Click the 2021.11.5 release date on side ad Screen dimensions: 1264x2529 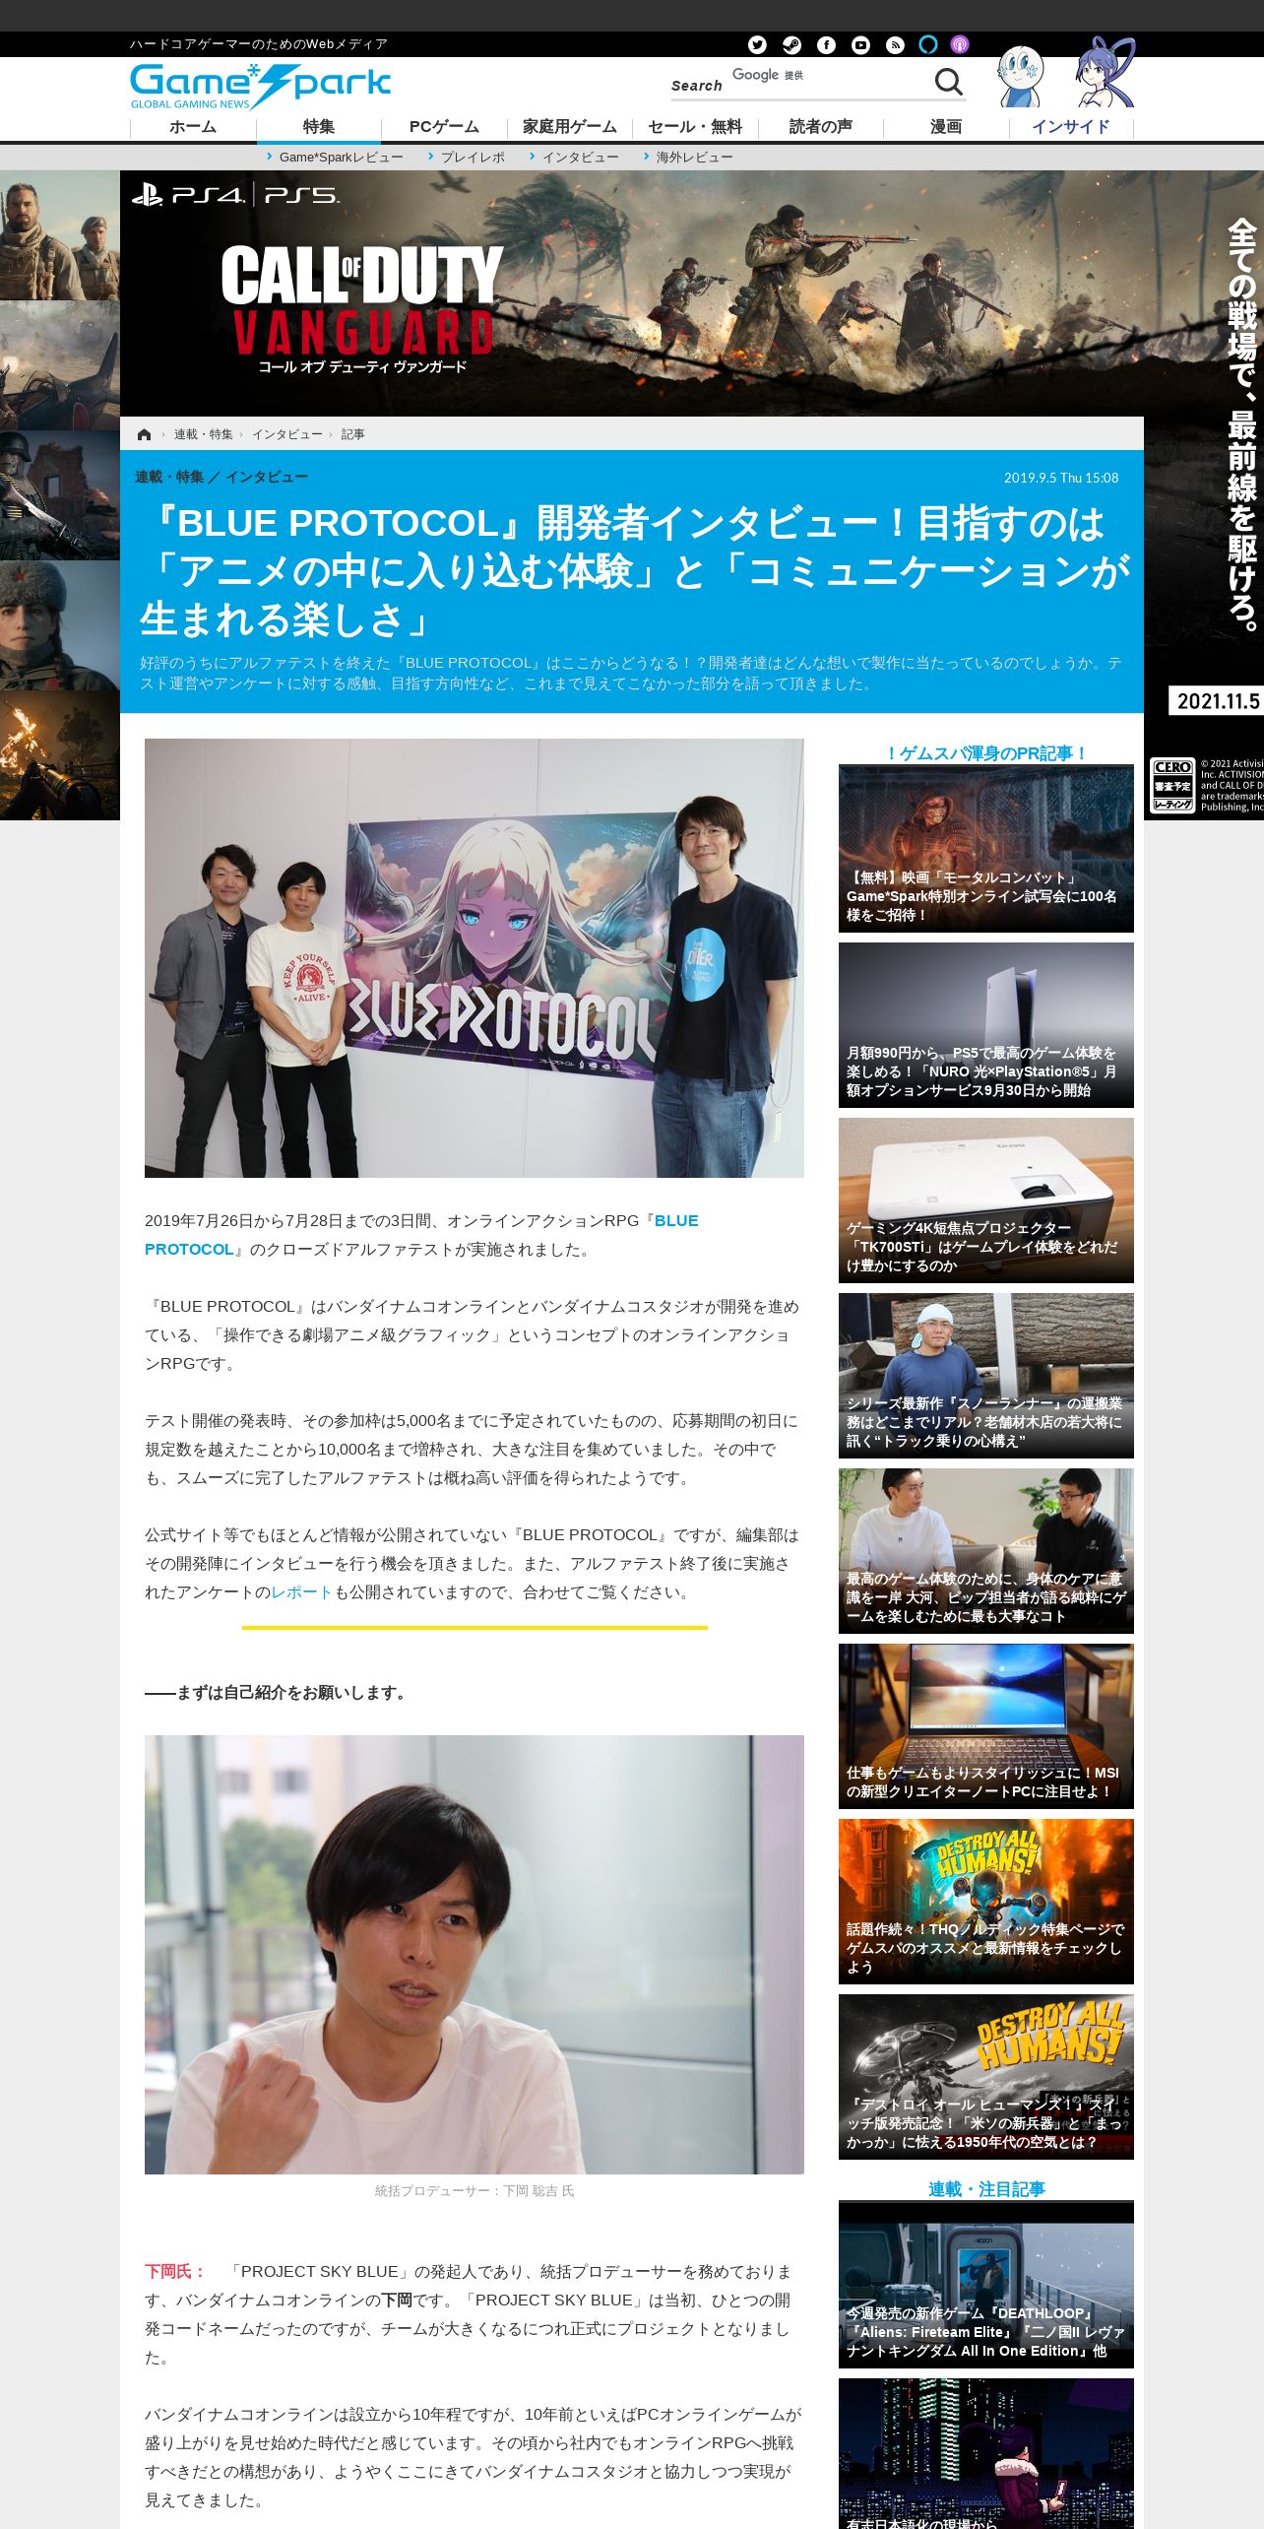[x=1218, y=701]
